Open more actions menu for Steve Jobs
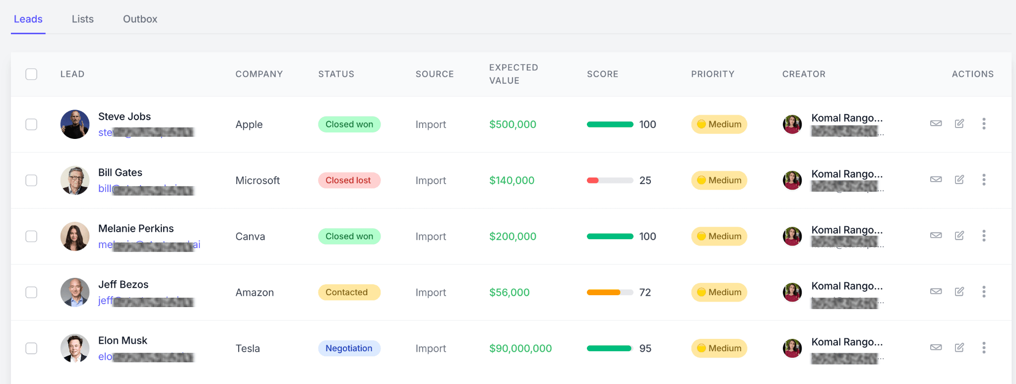Image resolution: width=1016 pixels, height=384 pixels. [x=984, y=124]
